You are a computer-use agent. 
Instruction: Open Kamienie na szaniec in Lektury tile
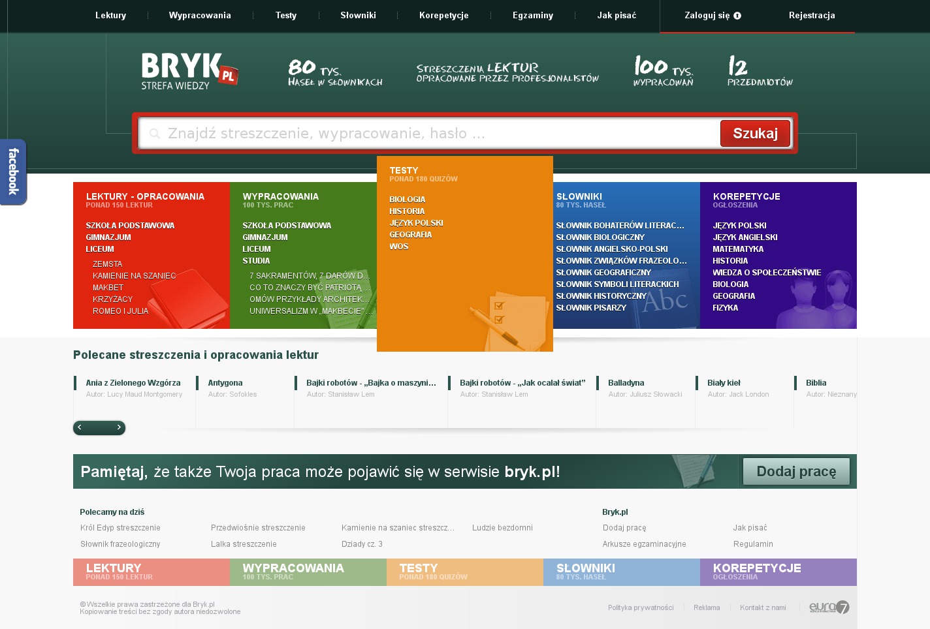tap(135, 276)
